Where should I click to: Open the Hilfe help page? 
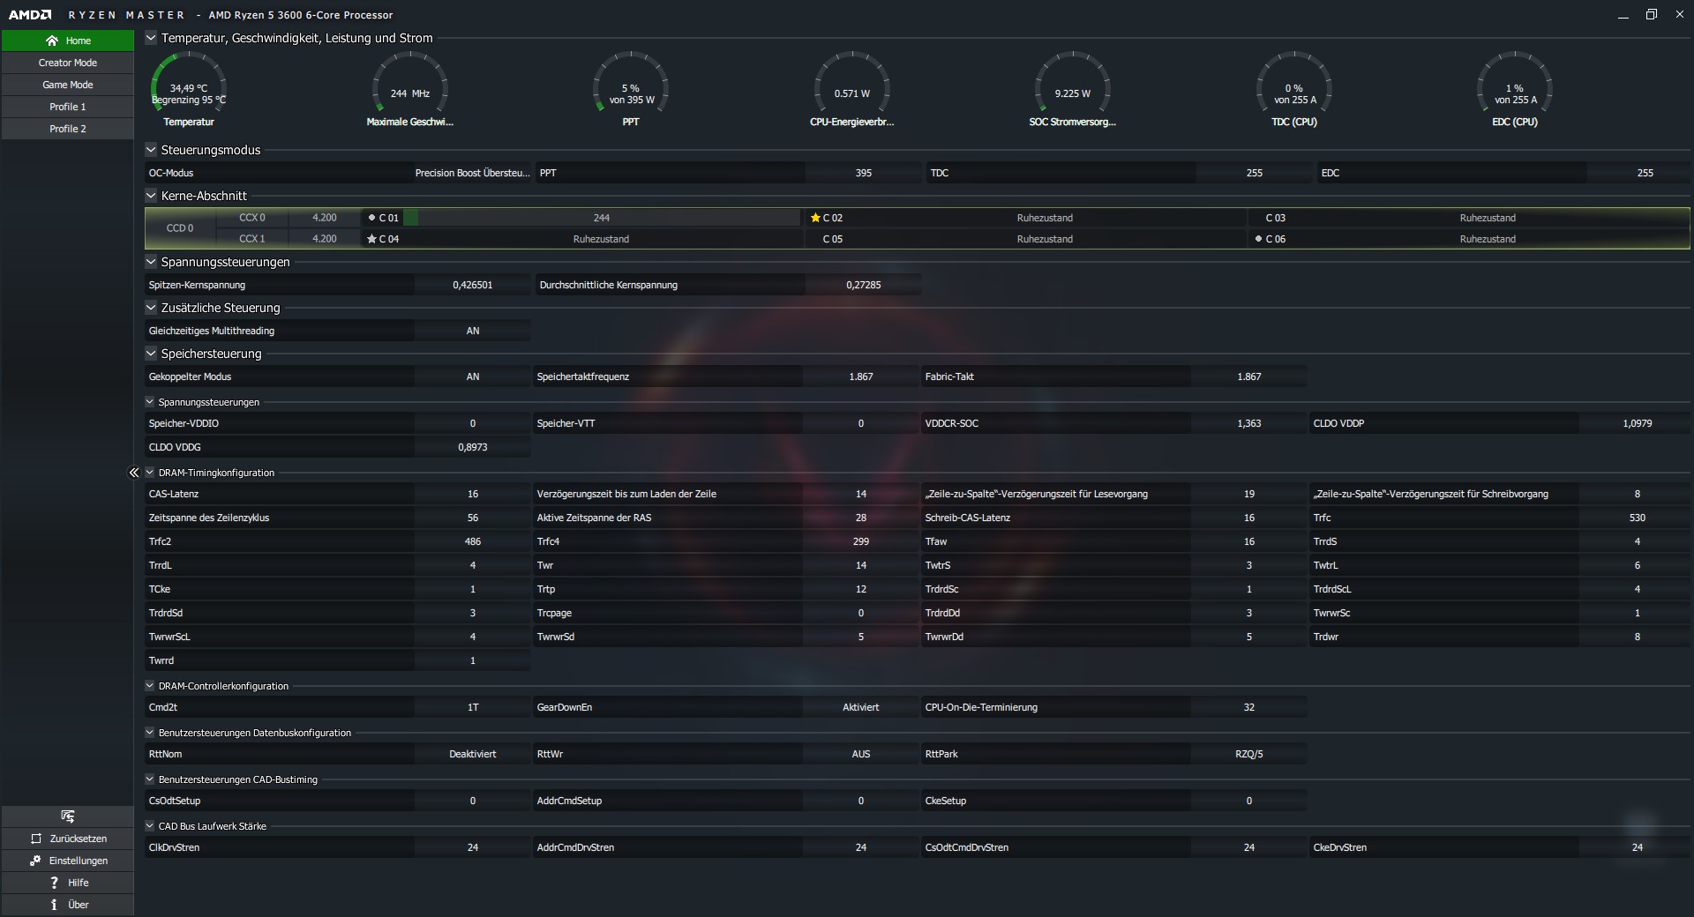point(68,883)
